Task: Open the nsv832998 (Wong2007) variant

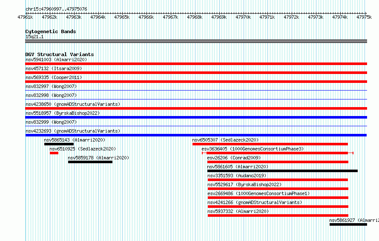Action: click(x=51, y=95)
